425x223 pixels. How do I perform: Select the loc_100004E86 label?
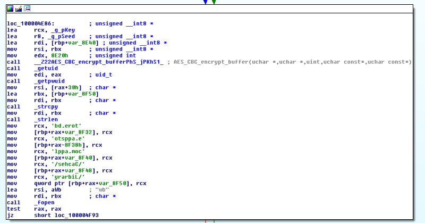[31, 23]
